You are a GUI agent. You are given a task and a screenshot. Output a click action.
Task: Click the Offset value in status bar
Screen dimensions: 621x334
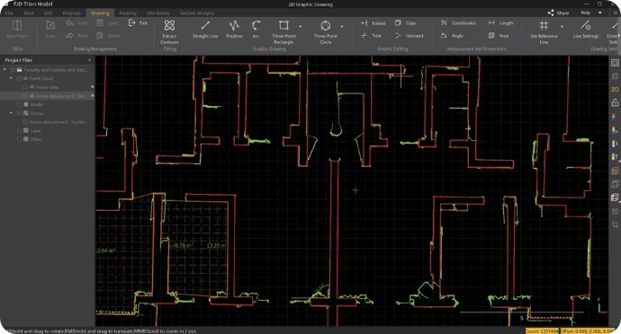(x=588, y=330)
